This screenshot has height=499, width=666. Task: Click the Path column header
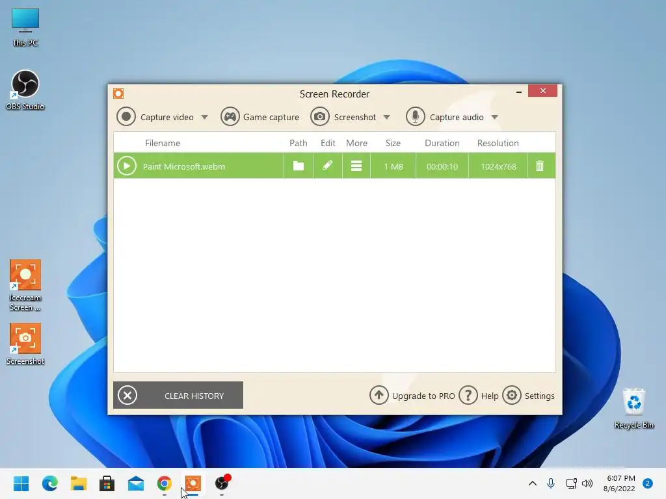(x=299, y=143)
